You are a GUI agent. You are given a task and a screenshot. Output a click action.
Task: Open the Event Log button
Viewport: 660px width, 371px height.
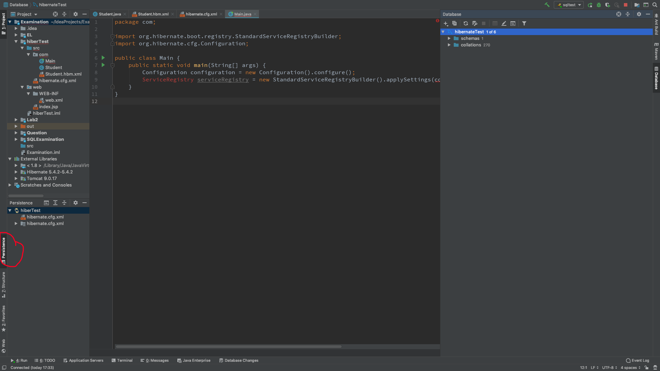click(638, 360)
